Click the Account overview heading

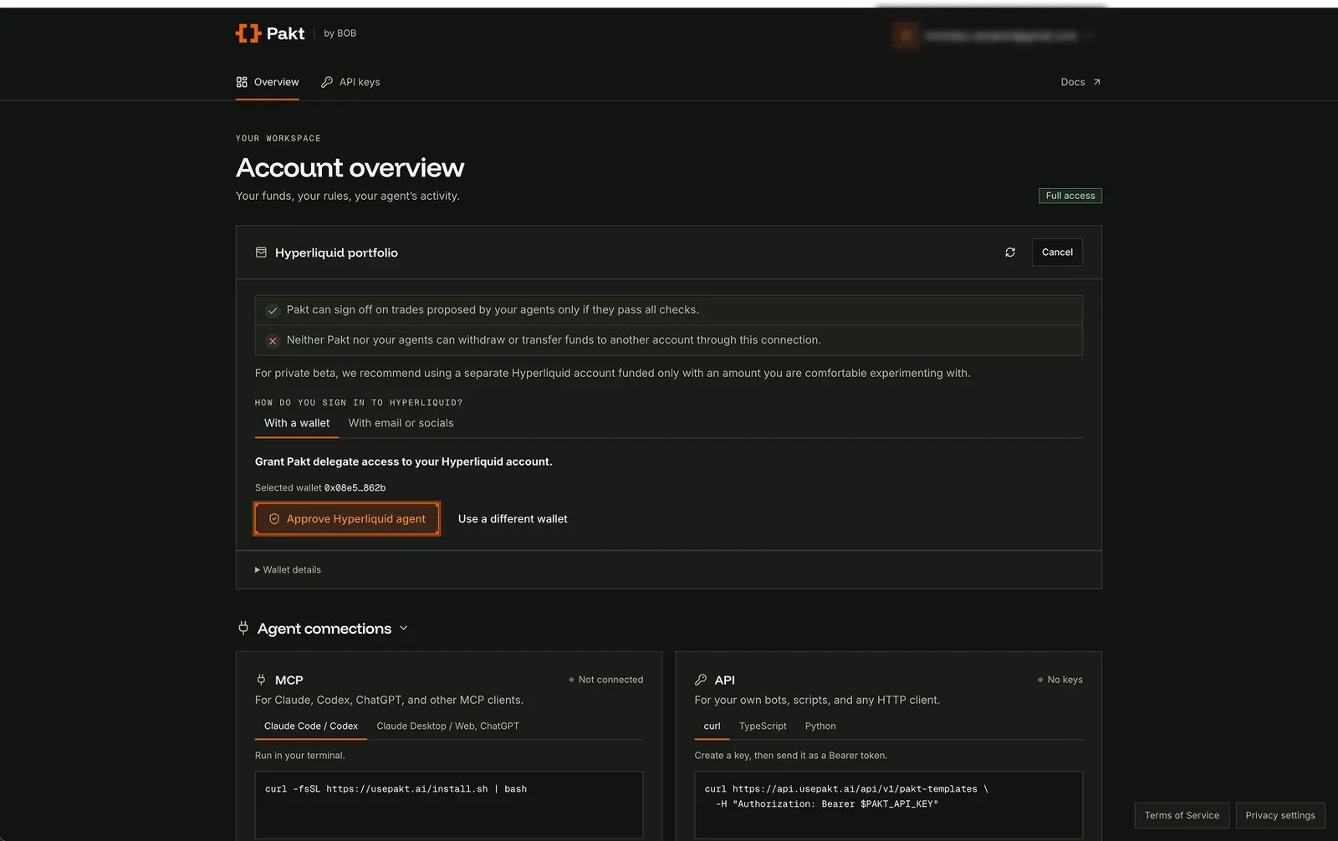tap(350, 168)
